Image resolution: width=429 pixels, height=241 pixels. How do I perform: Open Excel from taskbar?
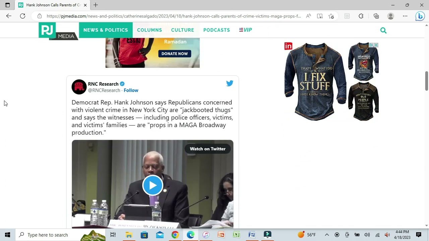(237, 235)
